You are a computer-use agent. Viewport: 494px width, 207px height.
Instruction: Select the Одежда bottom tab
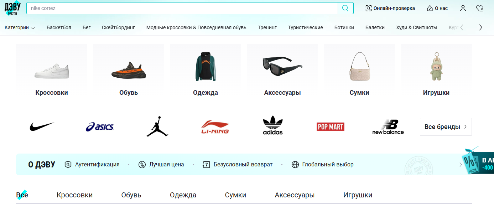coord(183,195)
